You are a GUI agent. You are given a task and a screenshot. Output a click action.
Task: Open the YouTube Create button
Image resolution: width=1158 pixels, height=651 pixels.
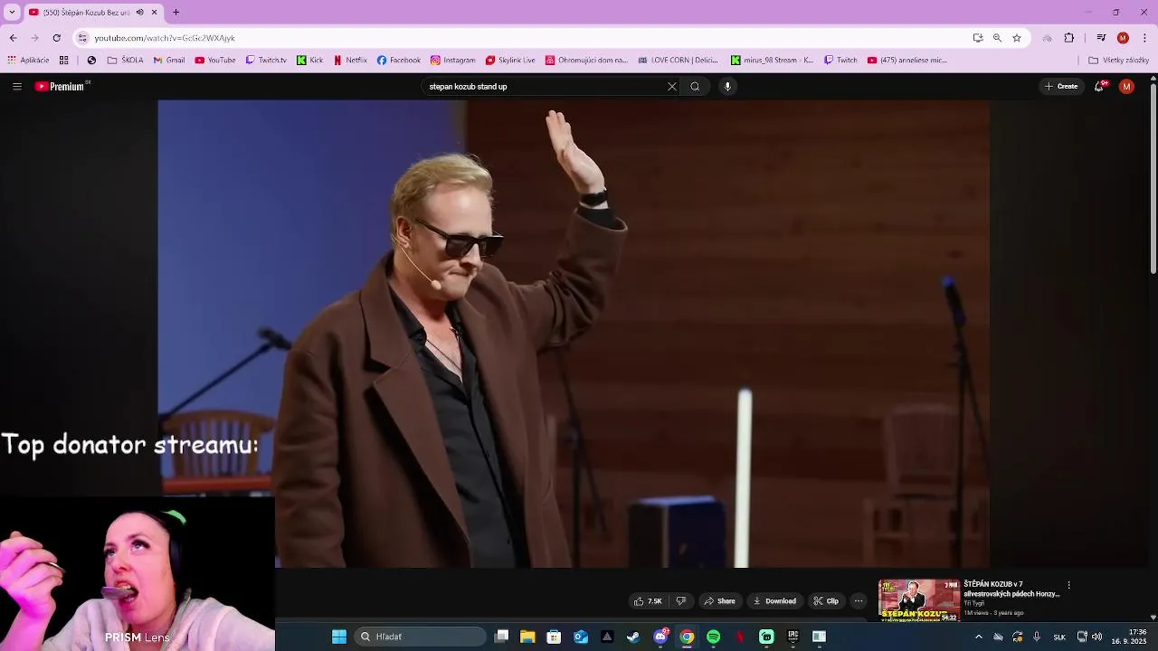[x=1061, y=87]
